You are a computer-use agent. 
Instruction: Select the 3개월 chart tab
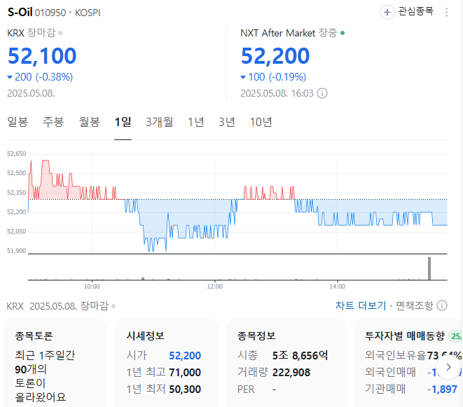click(x=160, y=122)
